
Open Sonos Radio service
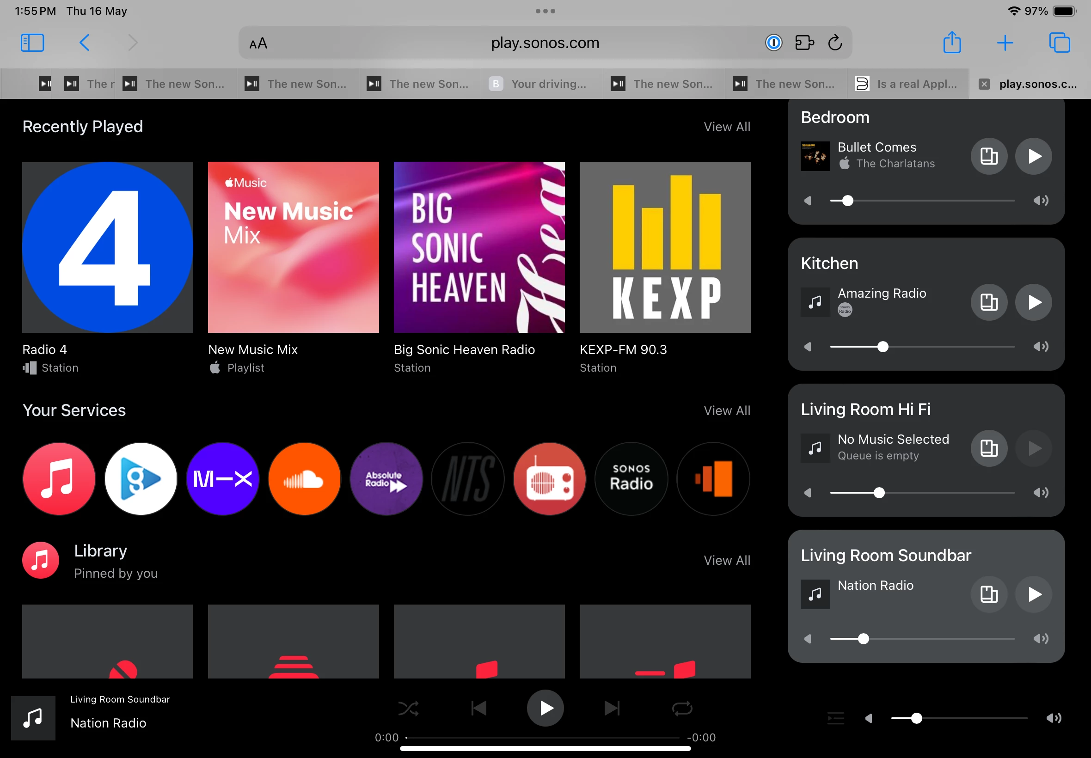point(631,479)
